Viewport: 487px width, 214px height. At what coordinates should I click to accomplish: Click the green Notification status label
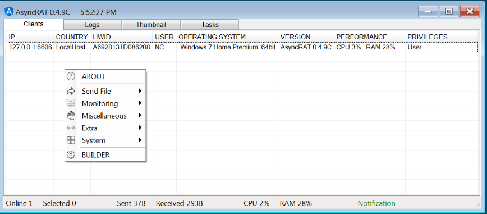point(376,203)
